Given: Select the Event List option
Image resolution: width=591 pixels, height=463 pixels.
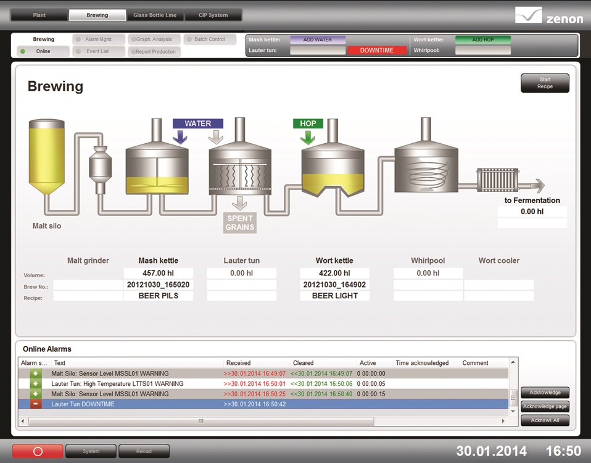Looking at the screenshot, I should tap(98, 52).
